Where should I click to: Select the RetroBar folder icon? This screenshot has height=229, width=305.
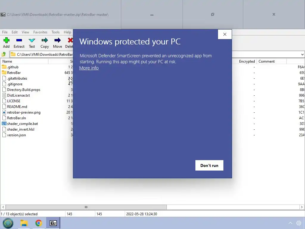[x=4, y=73]
